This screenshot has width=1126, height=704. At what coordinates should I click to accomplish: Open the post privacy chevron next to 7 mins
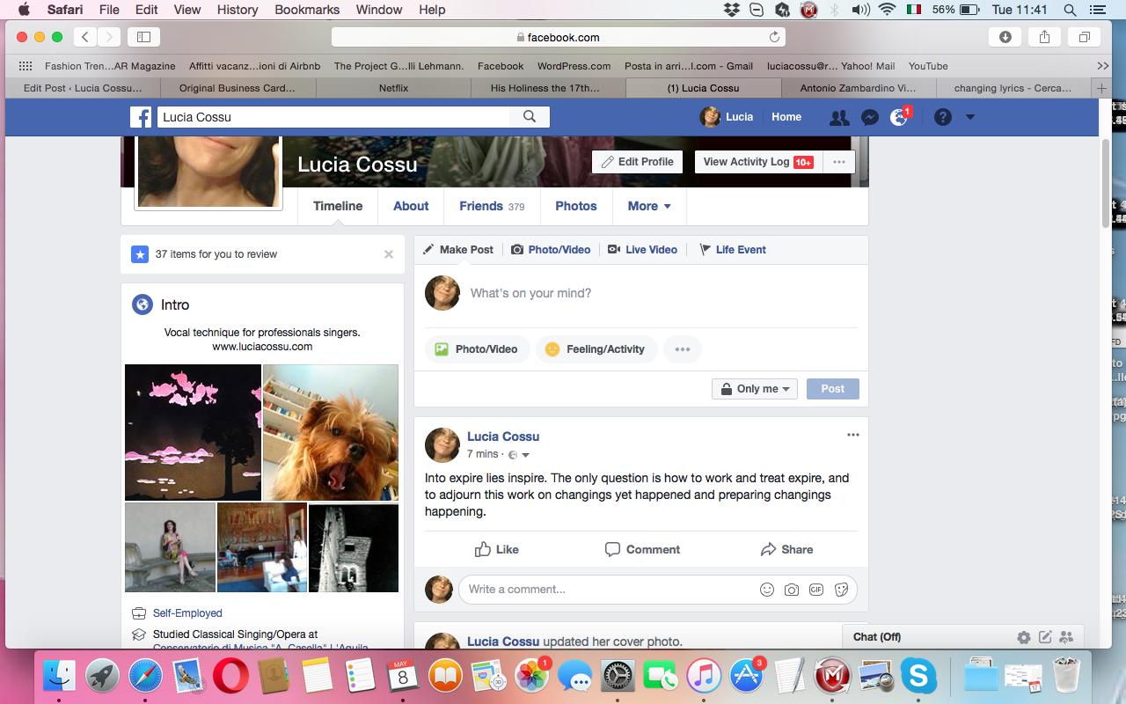click(x=523, y=454)
